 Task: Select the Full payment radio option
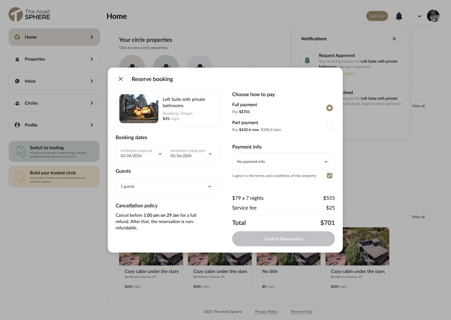[x=329, y=108]
